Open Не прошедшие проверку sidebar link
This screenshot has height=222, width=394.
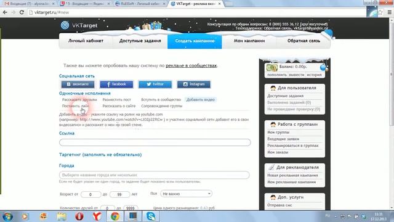coord(294,109)
